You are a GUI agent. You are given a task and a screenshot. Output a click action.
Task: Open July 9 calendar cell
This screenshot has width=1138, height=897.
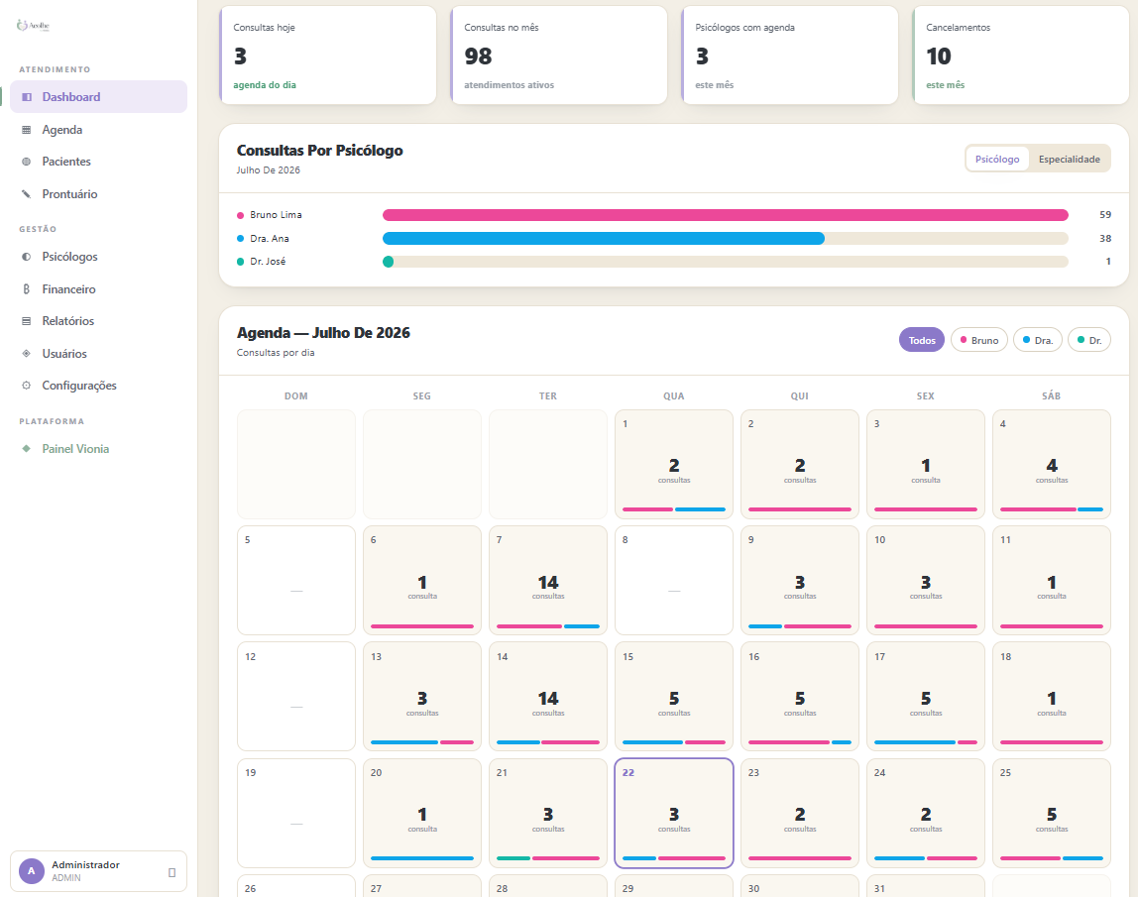800,581
